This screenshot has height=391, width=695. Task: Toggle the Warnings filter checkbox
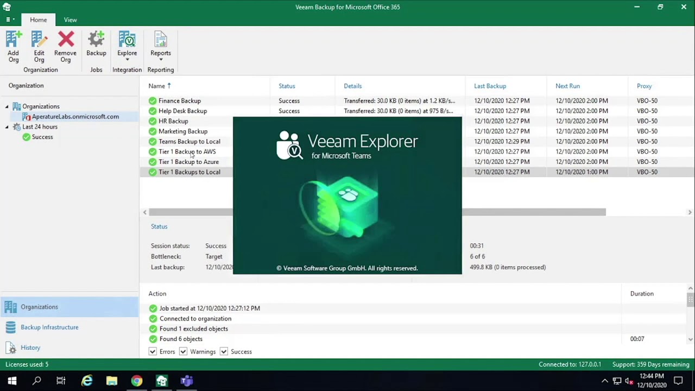pyautogui.click(x=183, y=352)
